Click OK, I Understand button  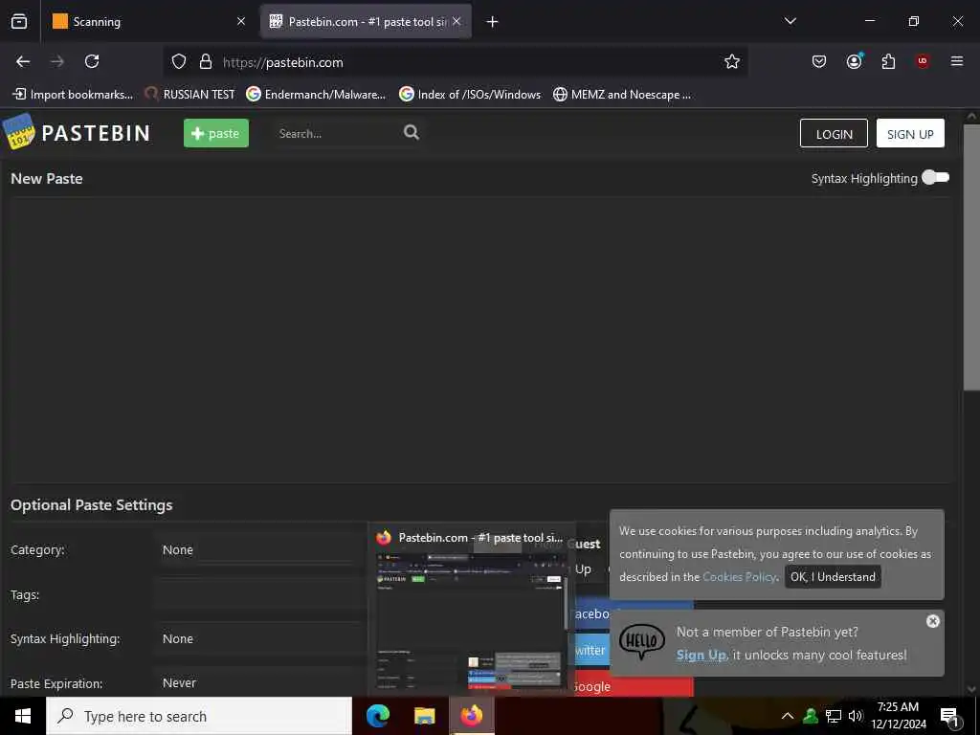pyautogui.click(x=833, y=577)
